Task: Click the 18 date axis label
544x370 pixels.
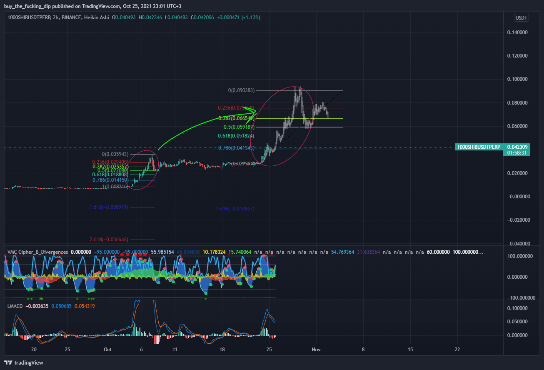Action: click(222, 349)
